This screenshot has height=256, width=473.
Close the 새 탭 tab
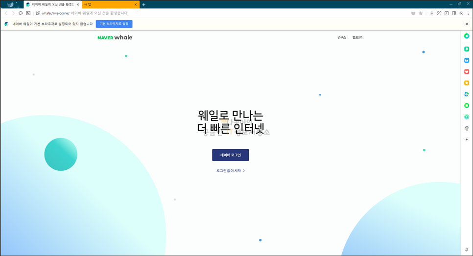pyautogui.click(x=136, y=4)
